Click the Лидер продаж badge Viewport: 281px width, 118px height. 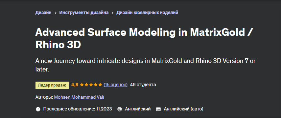coord(52,85)
